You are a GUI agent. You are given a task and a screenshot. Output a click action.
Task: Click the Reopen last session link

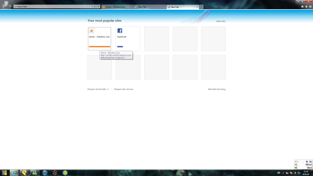124,89
